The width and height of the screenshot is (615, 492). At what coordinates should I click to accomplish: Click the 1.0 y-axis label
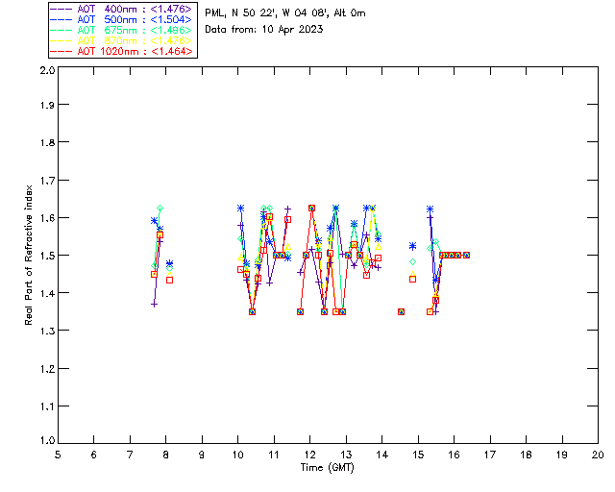pyautogui.click(x=47, y=440)
